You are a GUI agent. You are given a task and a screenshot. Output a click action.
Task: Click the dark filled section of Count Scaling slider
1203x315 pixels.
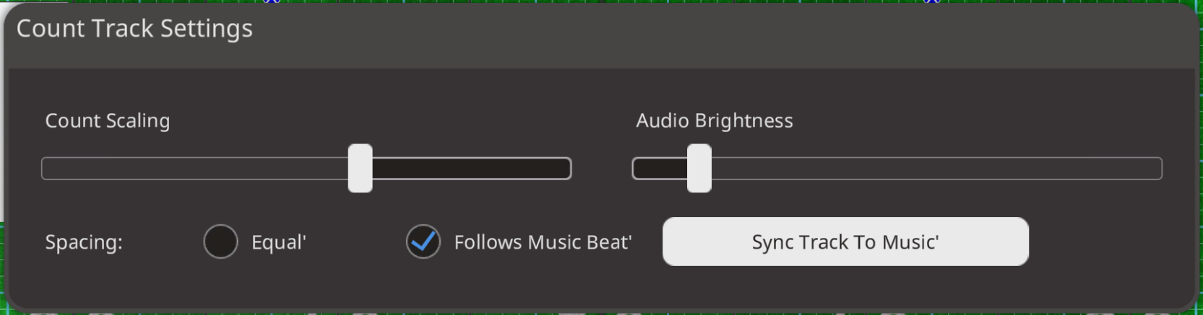click(470, 169)
